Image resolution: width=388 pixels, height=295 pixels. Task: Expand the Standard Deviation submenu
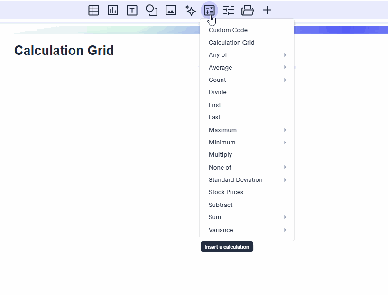(x=247, y=180)
